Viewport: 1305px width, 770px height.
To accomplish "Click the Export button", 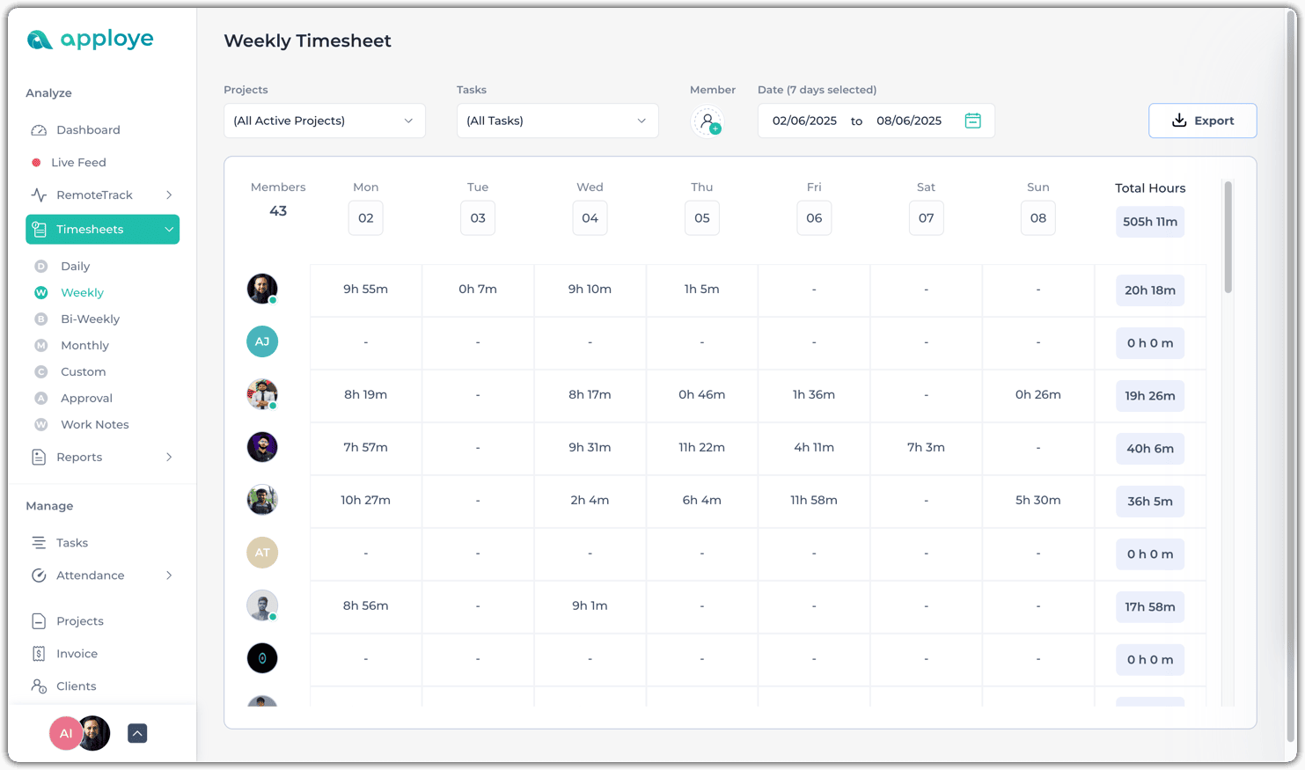I will click(x=1202, y=121).
